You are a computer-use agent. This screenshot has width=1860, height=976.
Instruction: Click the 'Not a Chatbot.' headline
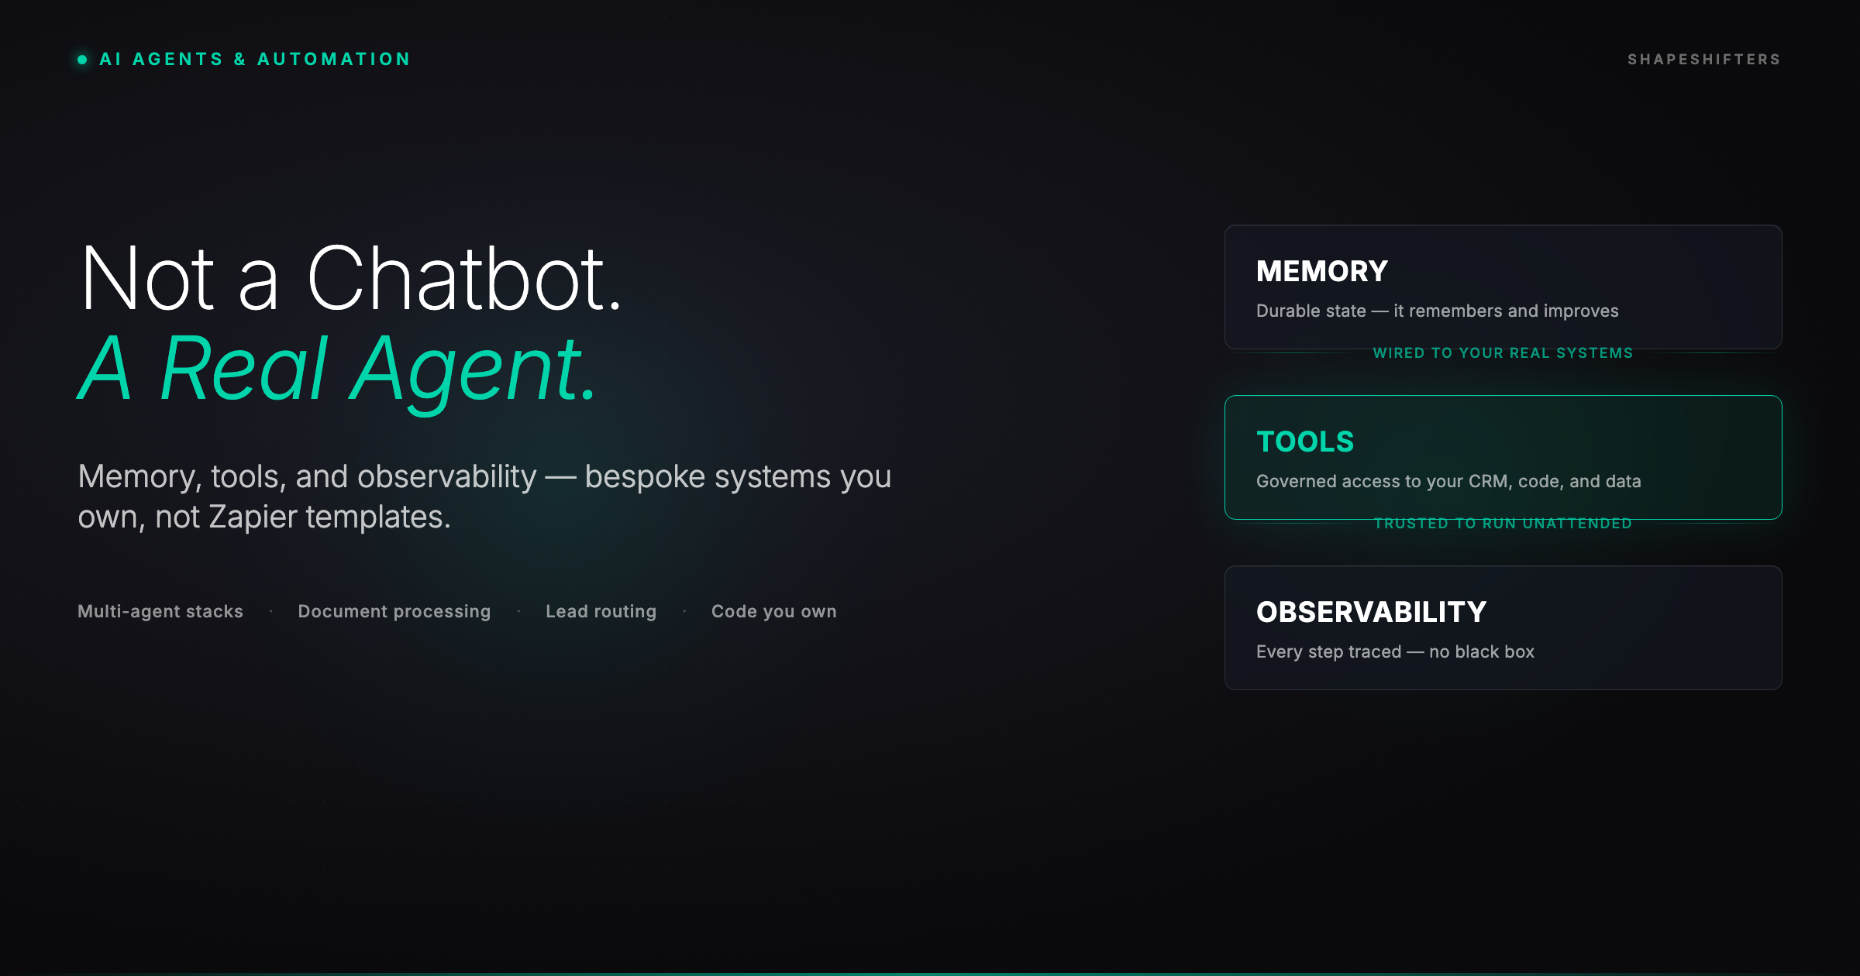point(351,277)
